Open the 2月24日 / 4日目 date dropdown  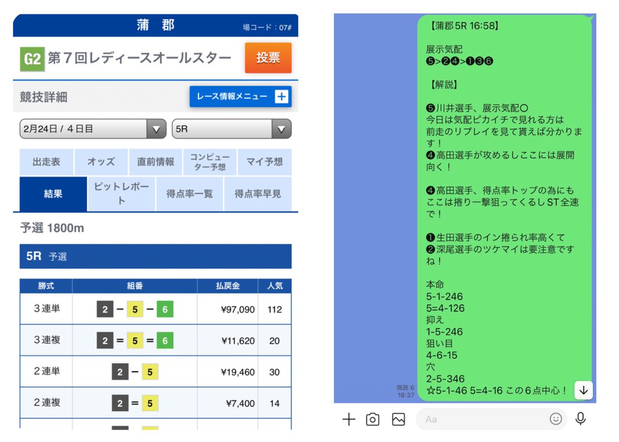pyautogui.click(x=93, y=129)
